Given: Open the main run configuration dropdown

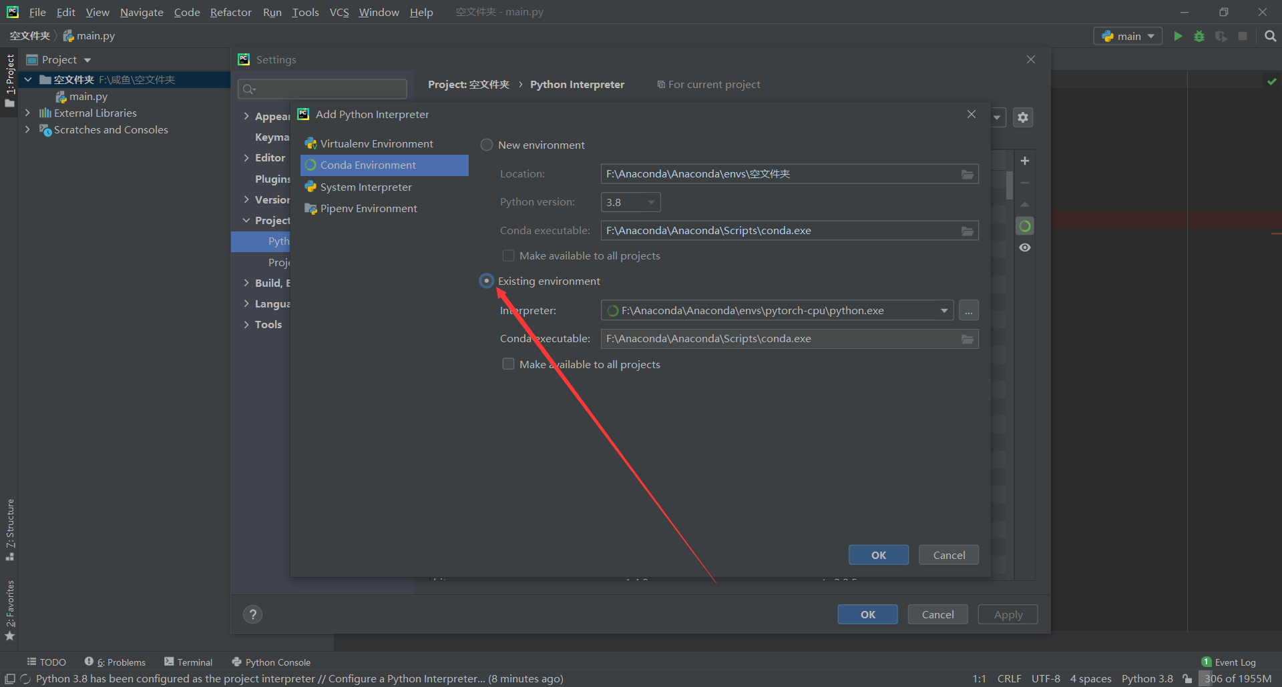Looking at the screenshot, I should (x=1128, y=36).
